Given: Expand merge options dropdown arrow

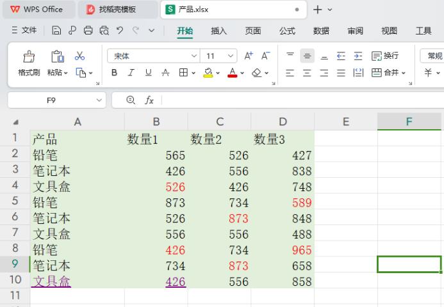Looking at the screenshot, I should (404, 73).
